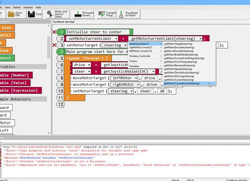
Task: Open leftMotor dropdown on line 8
Action: 136,78
